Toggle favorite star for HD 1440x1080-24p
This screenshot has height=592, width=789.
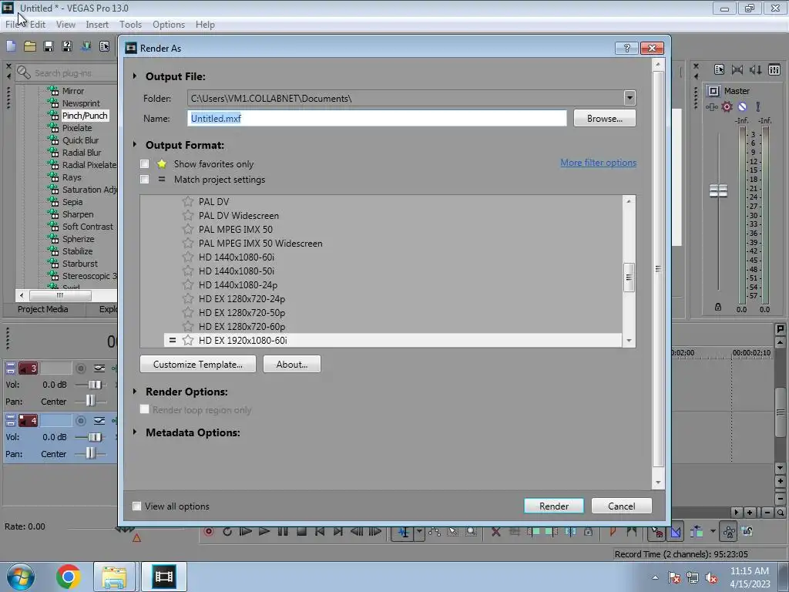[x=188, y=285]
